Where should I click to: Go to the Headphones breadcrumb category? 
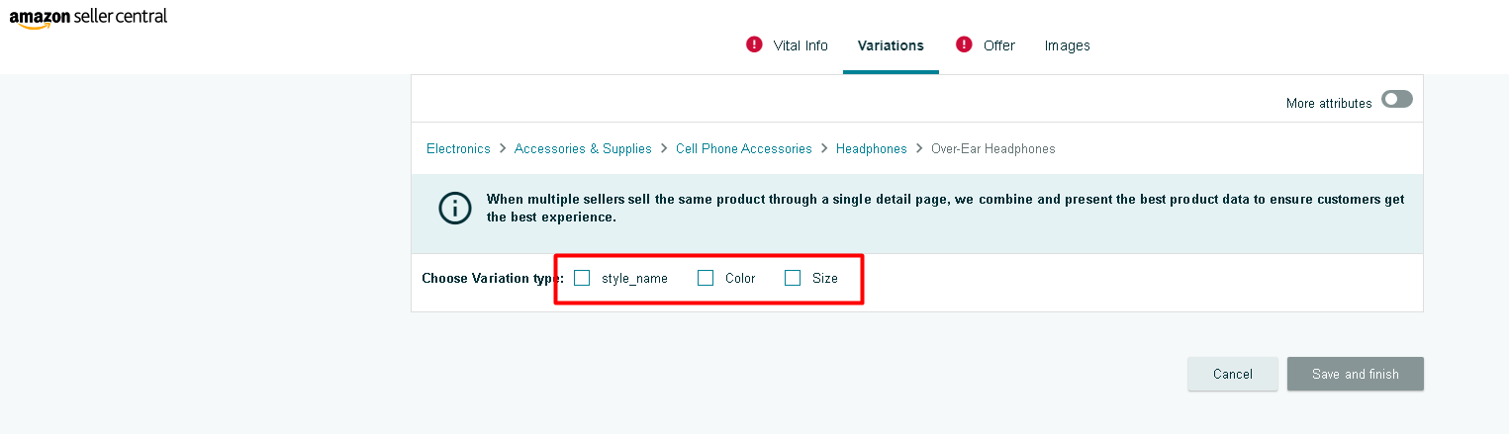(871, 148)
